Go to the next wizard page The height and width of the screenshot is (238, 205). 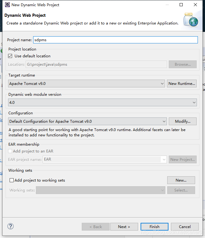coord(124,227)
